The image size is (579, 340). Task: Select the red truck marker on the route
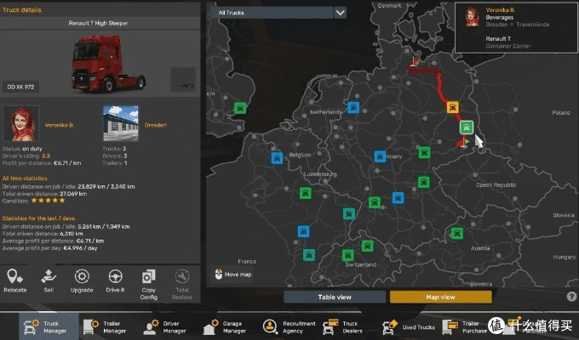click(x=453, y=108)
